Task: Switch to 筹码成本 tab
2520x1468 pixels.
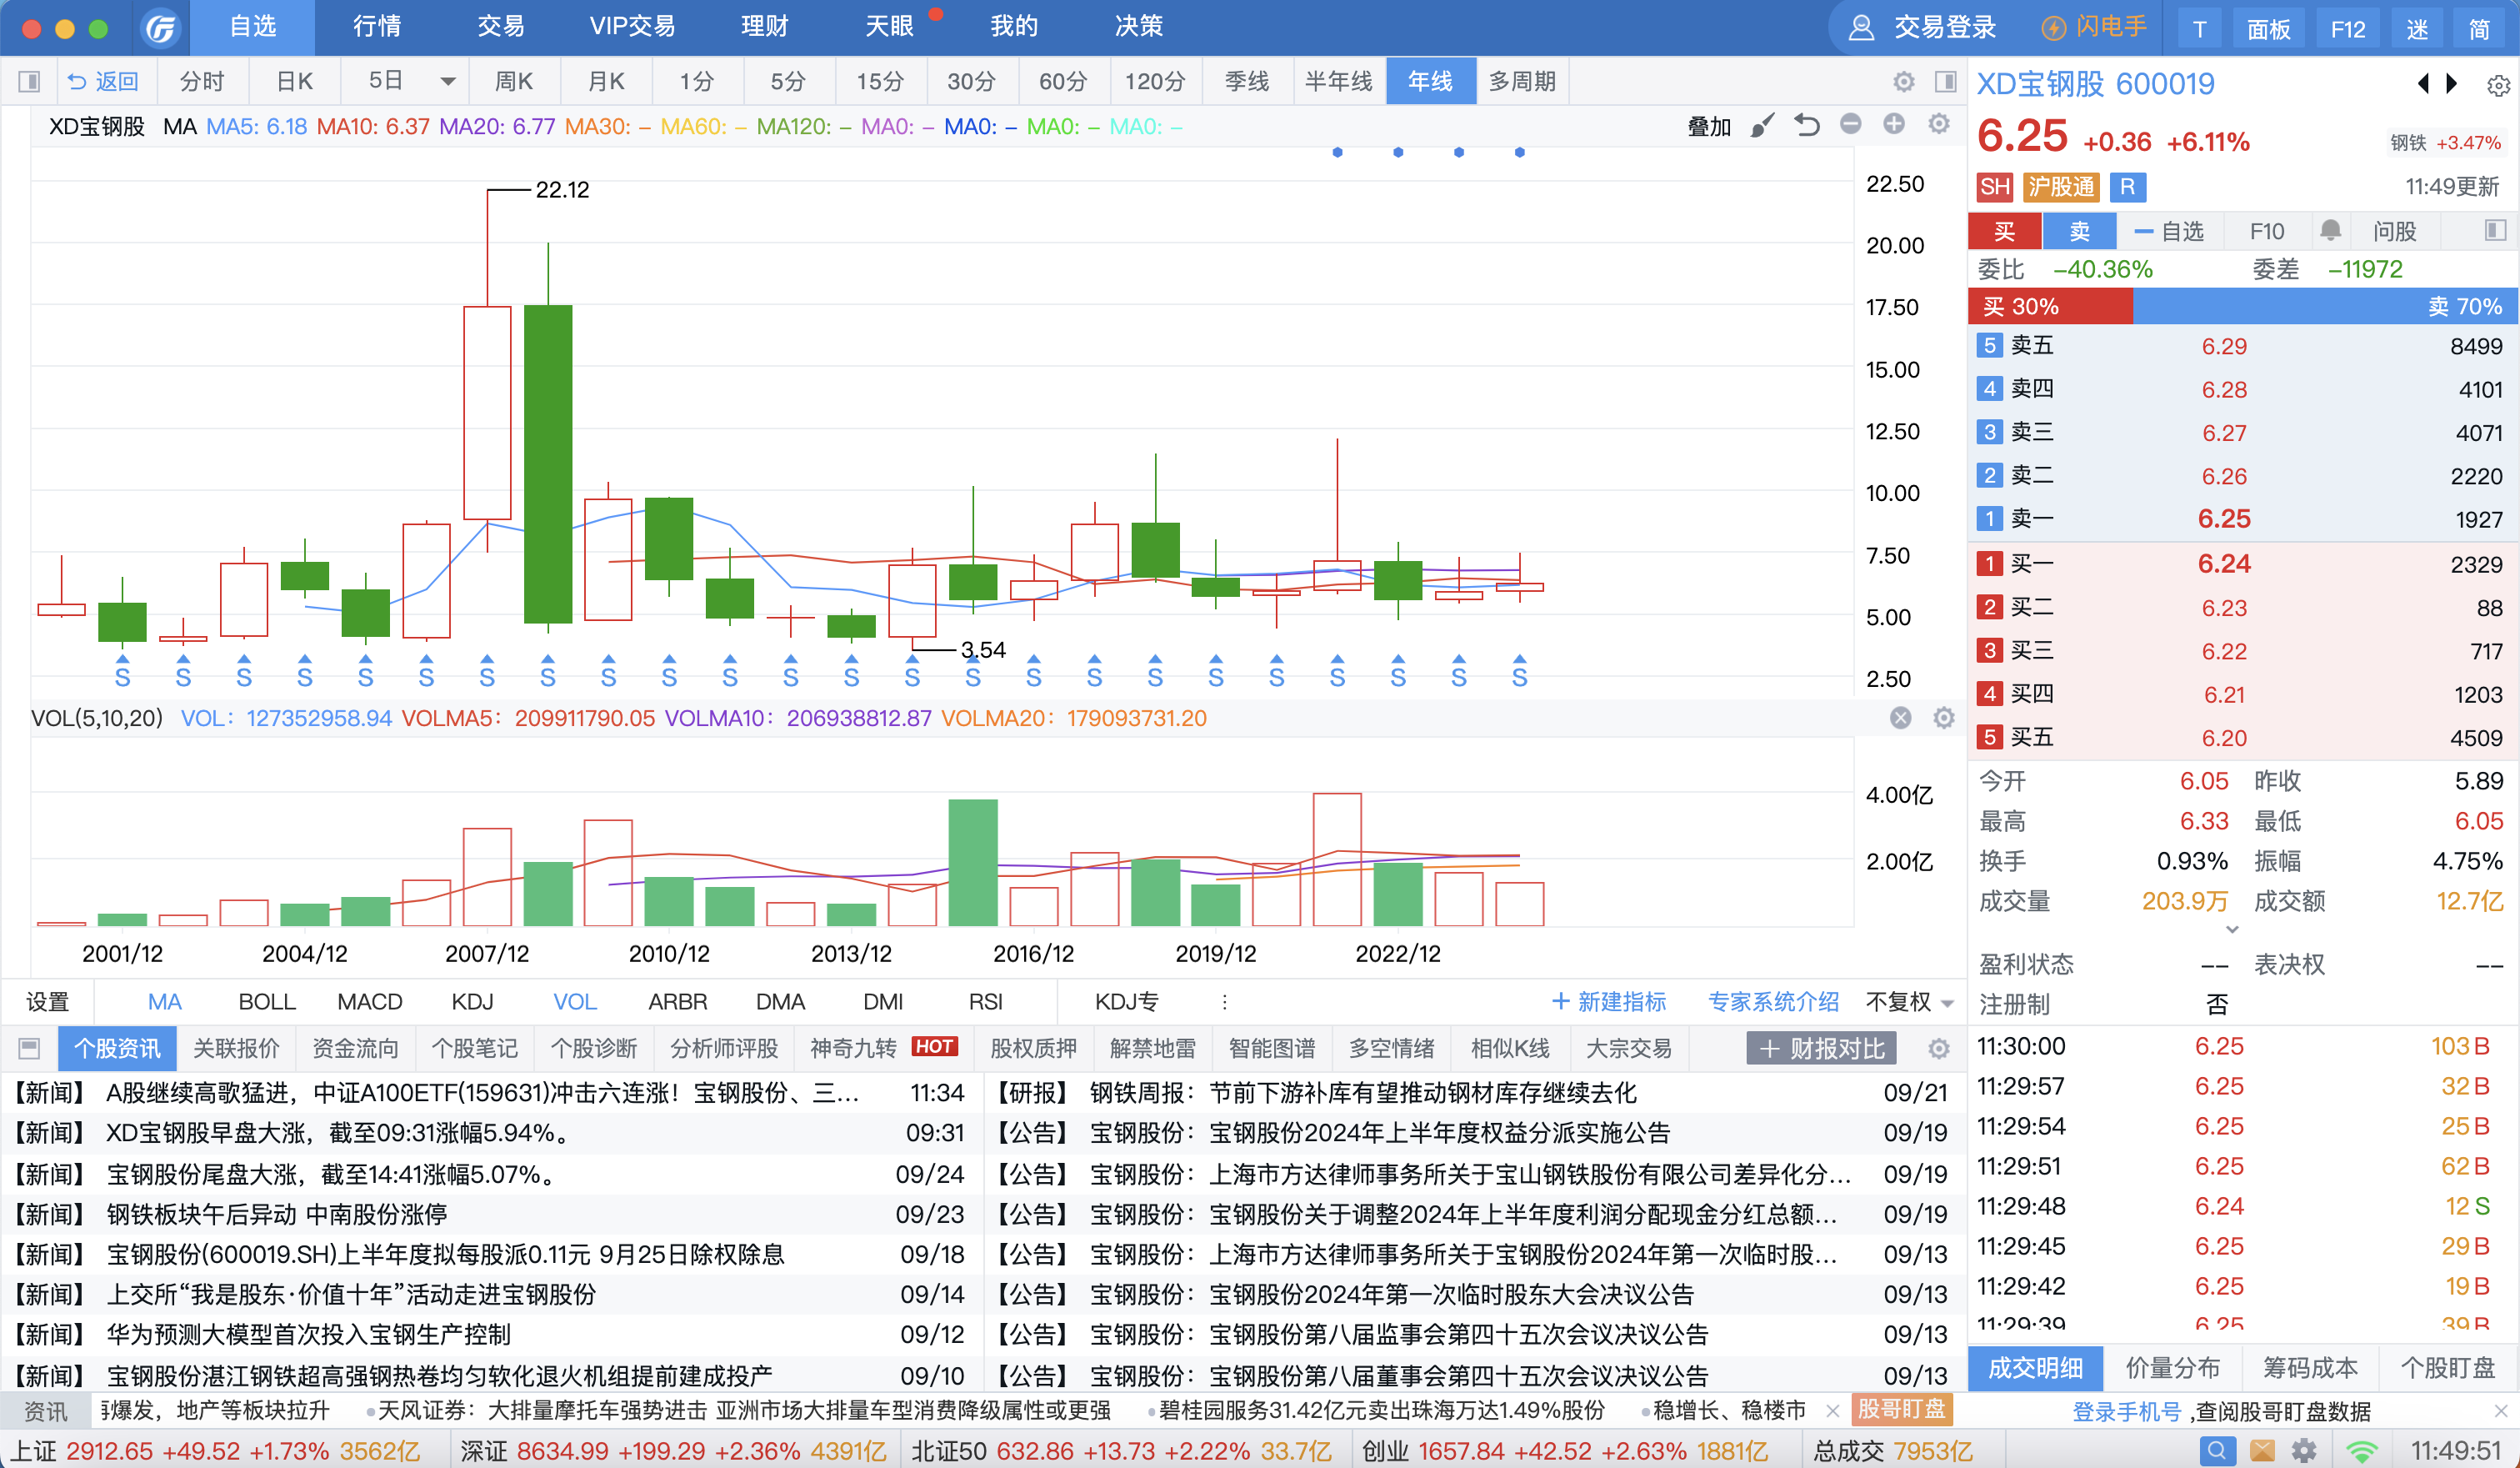Action: pyautogui.click(x=2309, y=1367)
